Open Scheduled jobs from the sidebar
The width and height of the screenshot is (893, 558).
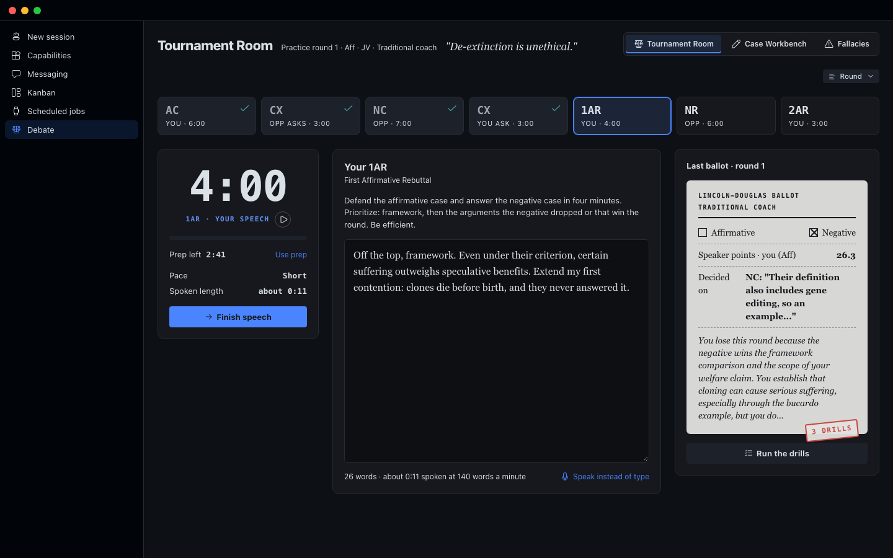tap(71, 111)
